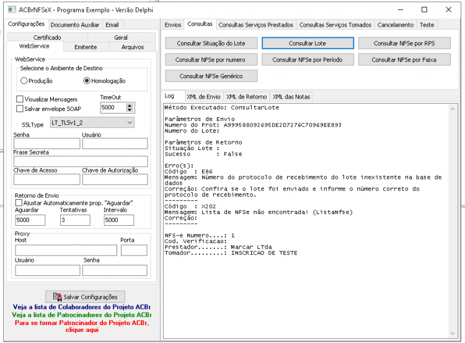Click the Proxy Host input field

66,250
